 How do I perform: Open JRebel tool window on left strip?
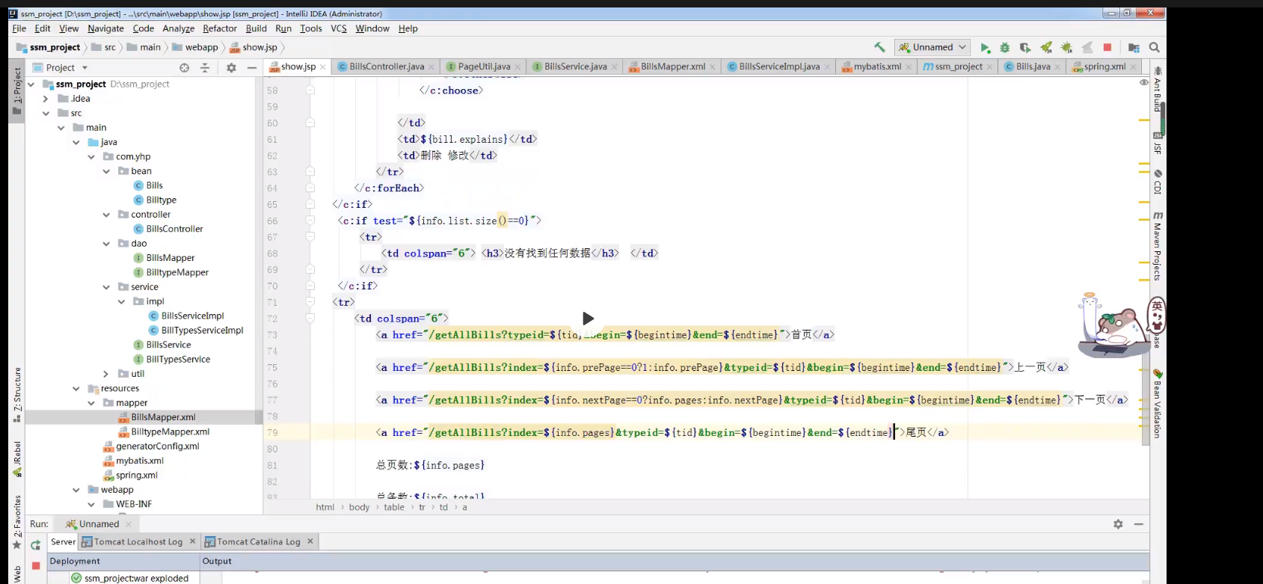(17, 459)
